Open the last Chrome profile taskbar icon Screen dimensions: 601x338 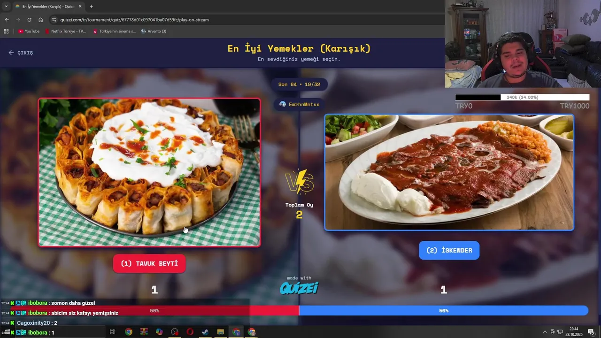(252, 332)
